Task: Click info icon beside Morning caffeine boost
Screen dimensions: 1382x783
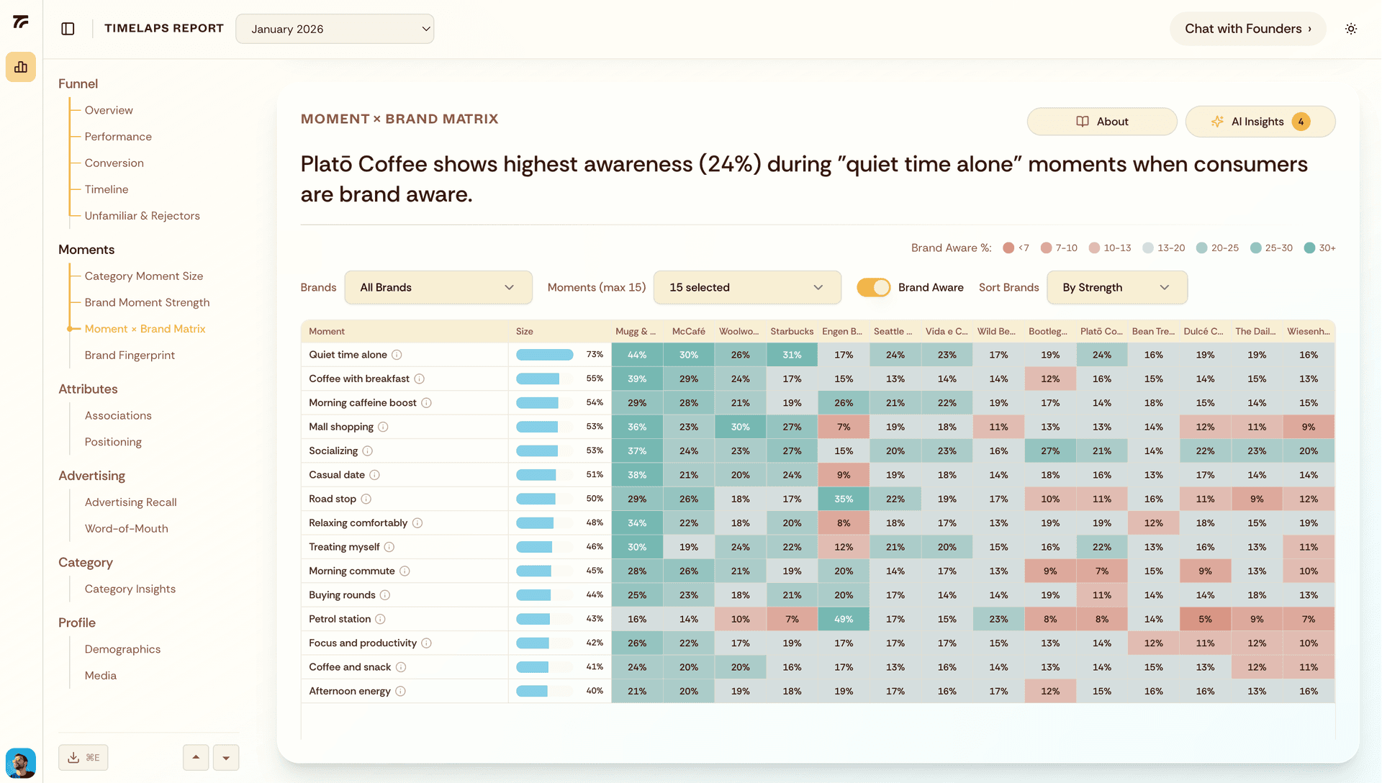Action: [426, 403]
